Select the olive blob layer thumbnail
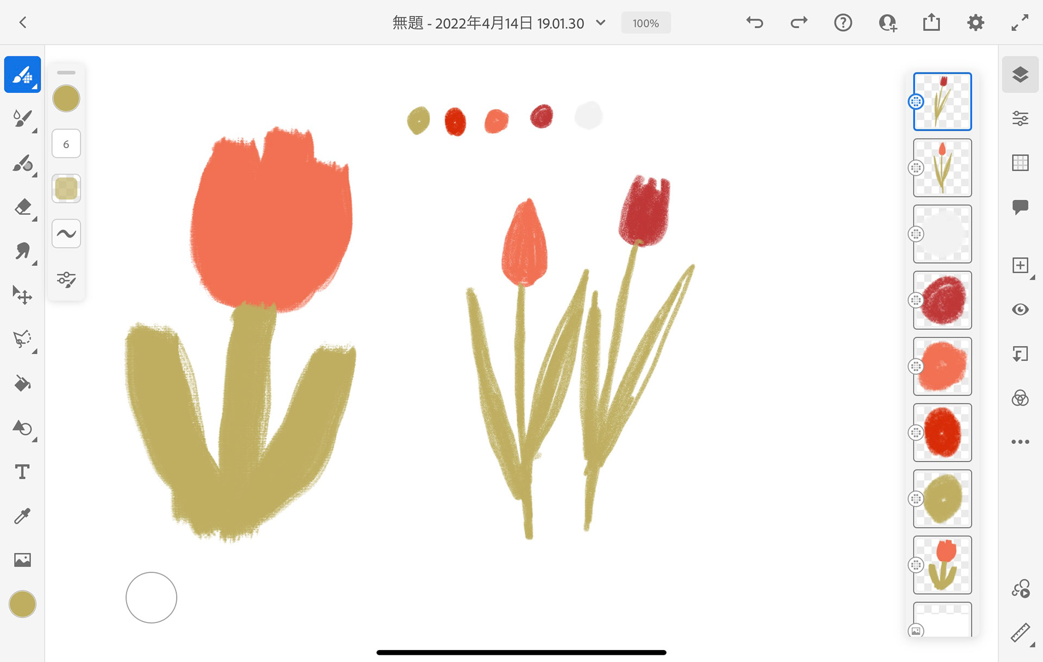Image resolution: width=1043 pixels, height=662 pixels. 943,499
